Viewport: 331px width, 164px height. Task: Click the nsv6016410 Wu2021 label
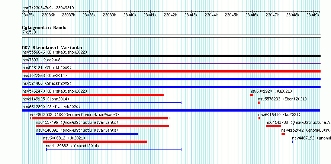279,115
